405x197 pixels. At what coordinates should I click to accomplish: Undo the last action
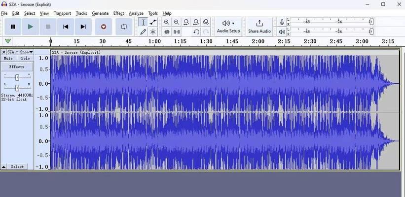coord(196,32)
